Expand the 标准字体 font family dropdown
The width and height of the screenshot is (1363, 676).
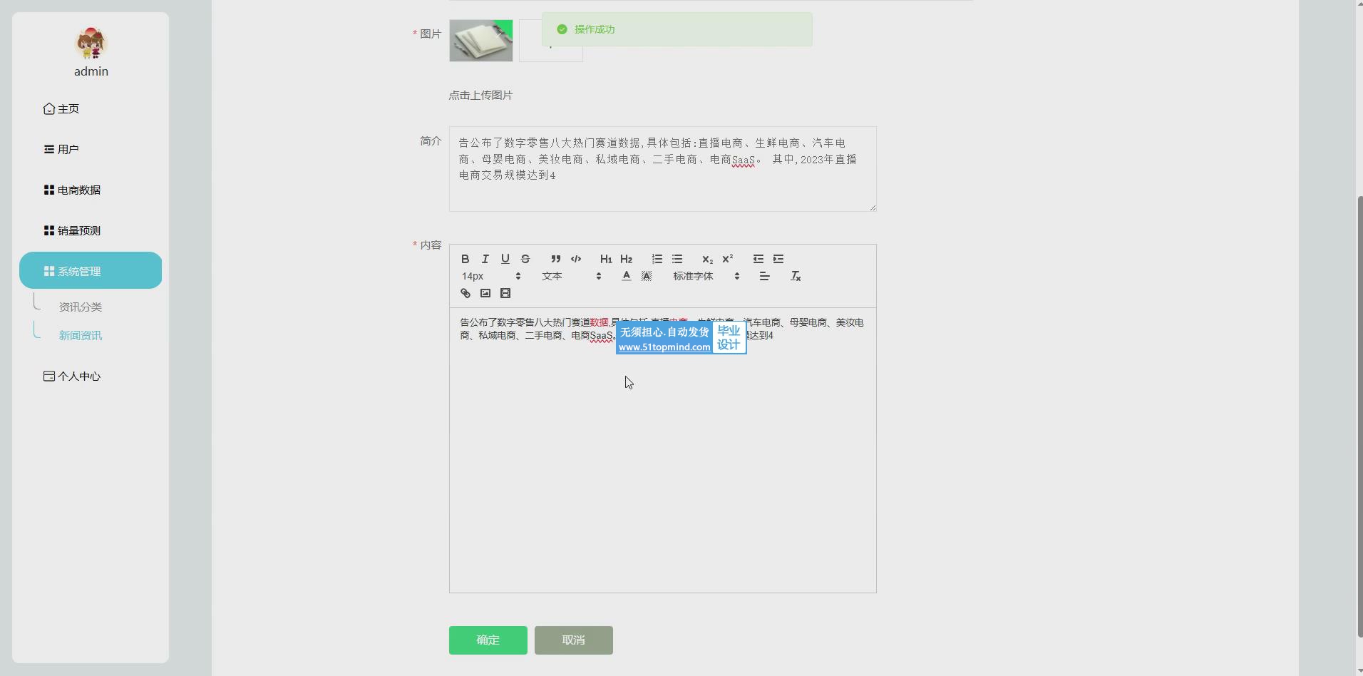pyautogui.click(x=706, y=276)
